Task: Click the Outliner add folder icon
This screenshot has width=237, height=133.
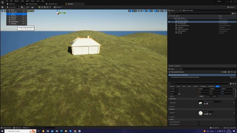Action: pos(233,13)
